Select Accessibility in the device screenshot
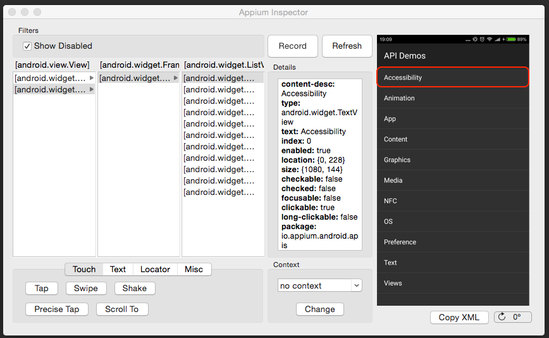This screenshot has width=549, height=338. (x=453, y=77)
